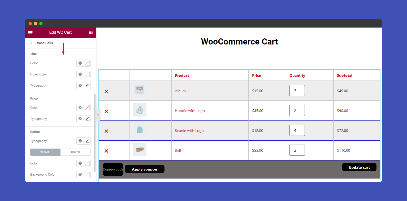
Task: Pick the Title Color swatch
Action: (x=87, y=63)
